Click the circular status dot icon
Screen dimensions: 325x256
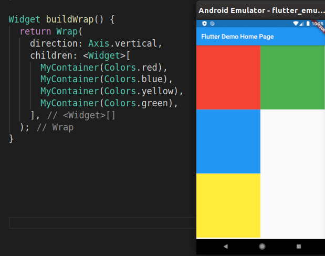(x=212, y=24)
